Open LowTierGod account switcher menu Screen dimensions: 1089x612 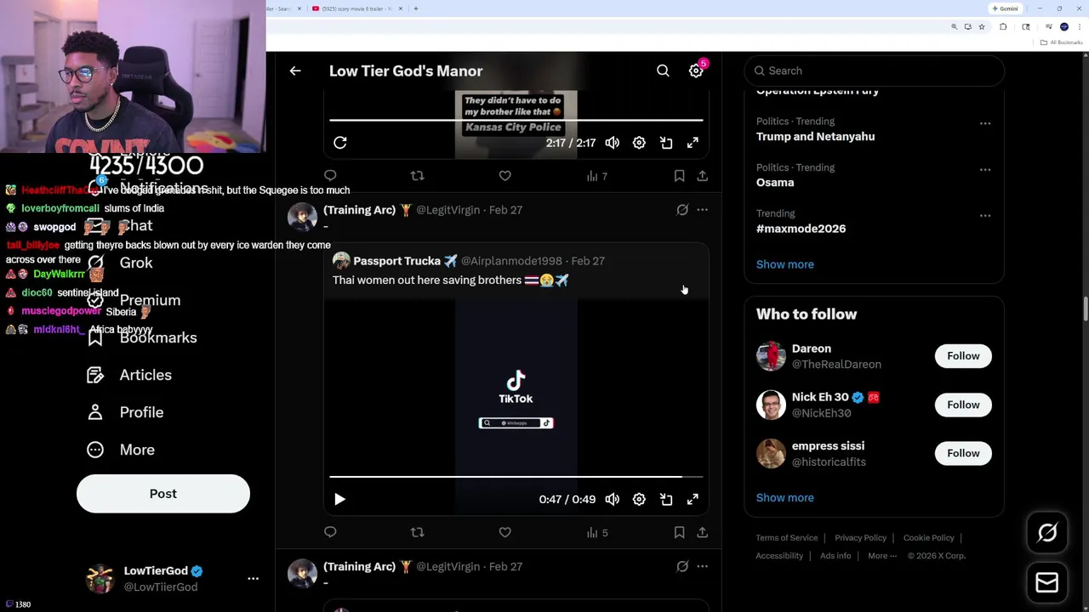coord(174,579)
